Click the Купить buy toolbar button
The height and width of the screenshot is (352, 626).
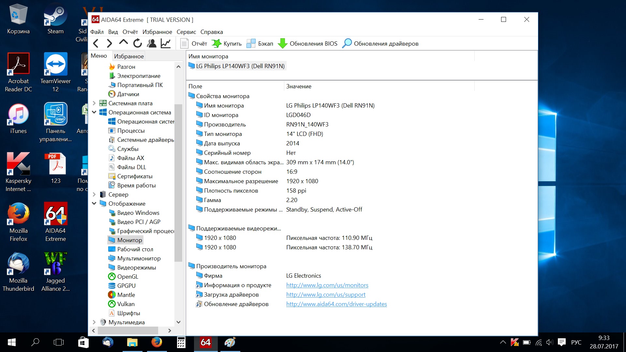(227, 44)
